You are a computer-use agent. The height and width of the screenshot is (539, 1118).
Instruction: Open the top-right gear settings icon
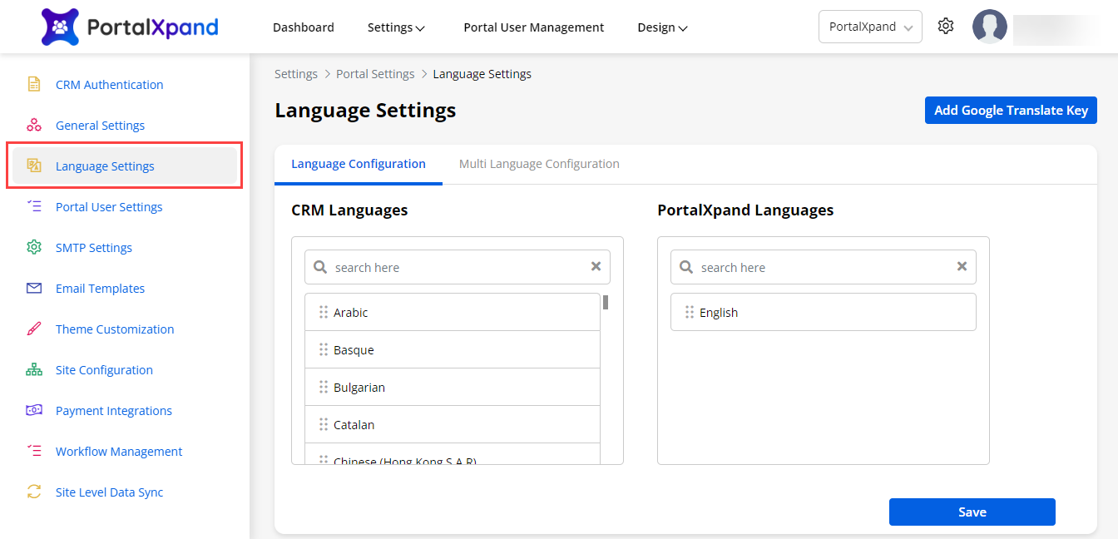pyautogui.click(x=945, y=27)
